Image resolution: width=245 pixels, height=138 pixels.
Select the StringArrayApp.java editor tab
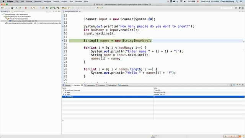[x=72, y=11]
